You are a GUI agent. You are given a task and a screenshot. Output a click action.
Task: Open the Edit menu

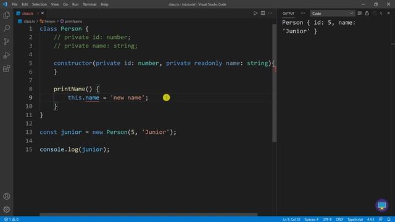click(25, 4)
